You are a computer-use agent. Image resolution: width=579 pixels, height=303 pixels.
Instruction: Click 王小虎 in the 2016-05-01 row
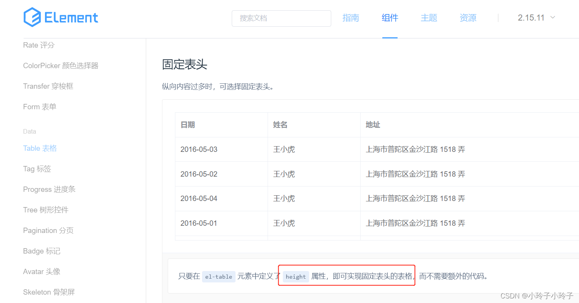coord(284,223)
